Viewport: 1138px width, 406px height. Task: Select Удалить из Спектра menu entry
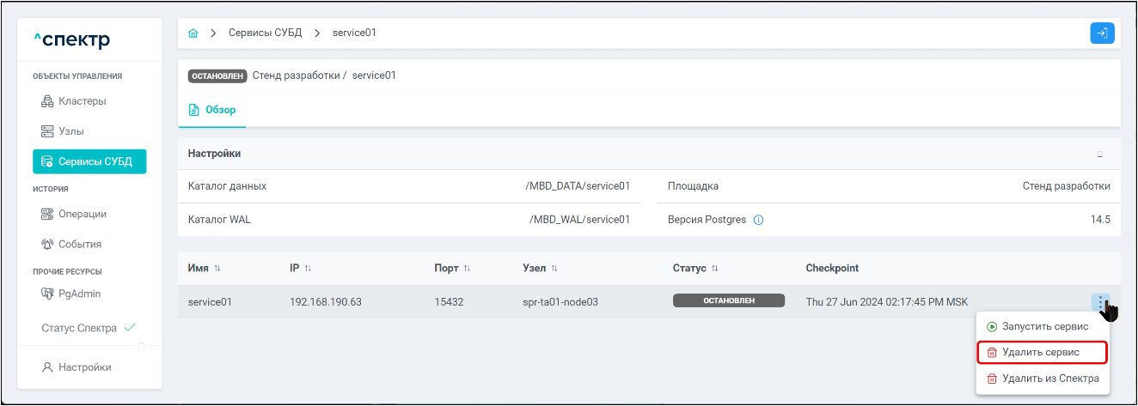point(1042,379)
